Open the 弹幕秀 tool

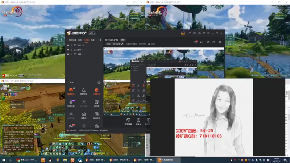[84, 116]
